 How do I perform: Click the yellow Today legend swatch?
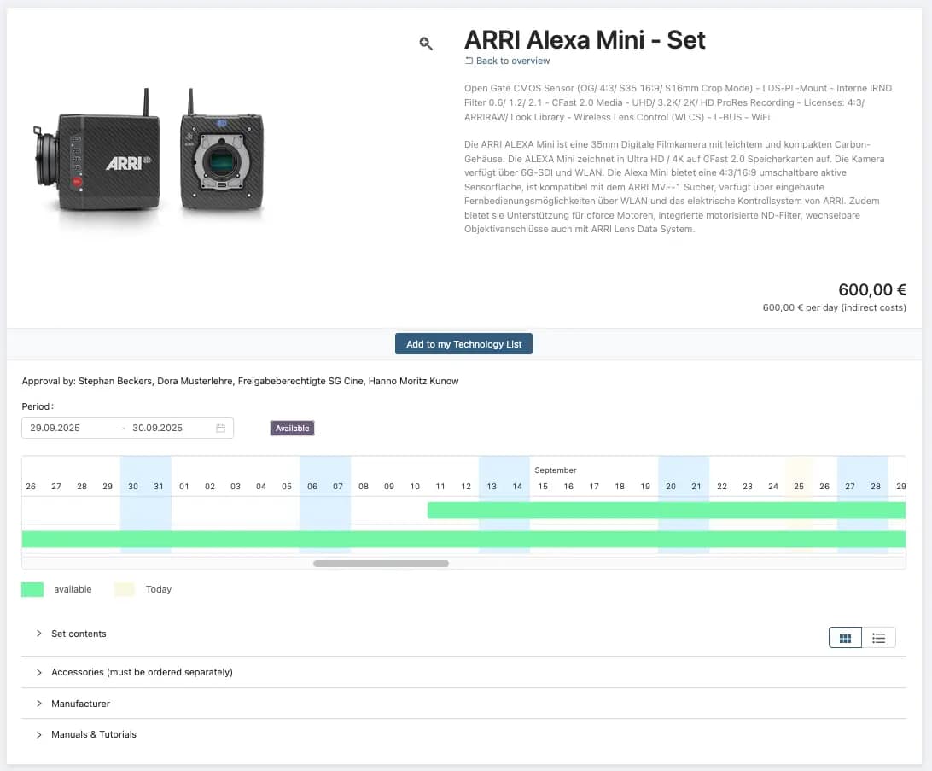click(x=125, y=589)
